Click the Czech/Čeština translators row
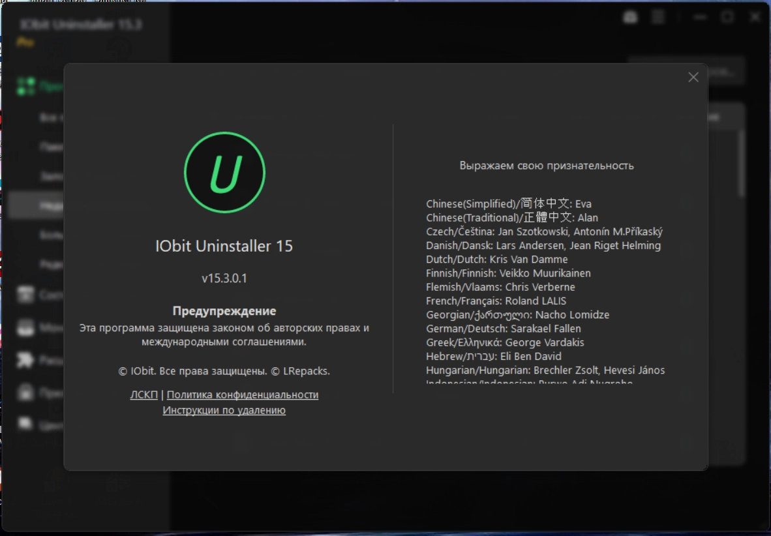 click(x=544, y=231)
